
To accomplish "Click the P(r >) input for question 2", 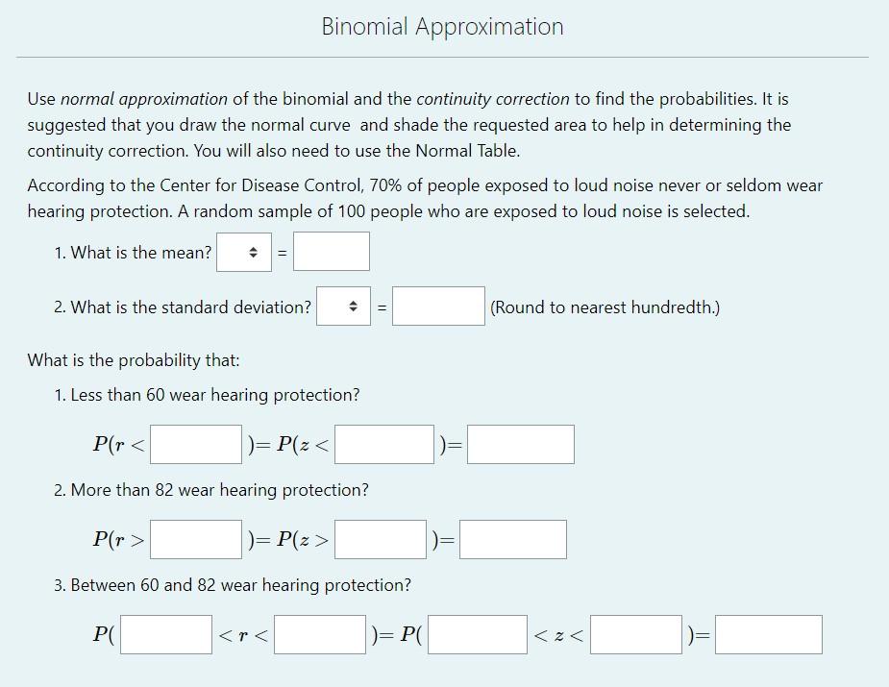I will tap(194, 538).
